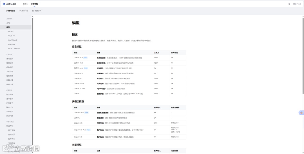Click the sidebar scrollbar up arrow
304x154 pixels.
tap(32, 17)
